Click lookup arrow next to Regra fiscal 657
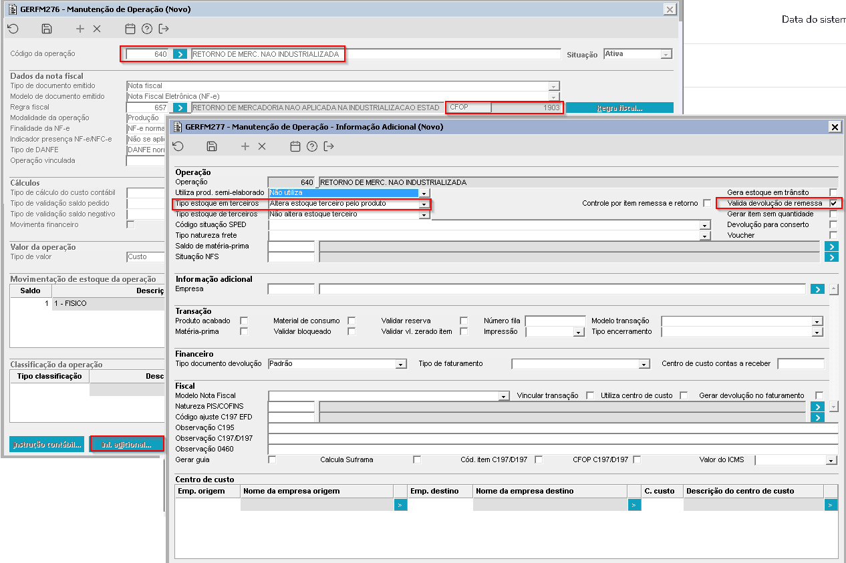The height and width of the screenshot is (563, 846). coord(180,108)
